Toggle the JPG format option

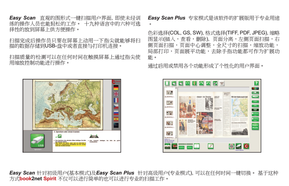255,105
